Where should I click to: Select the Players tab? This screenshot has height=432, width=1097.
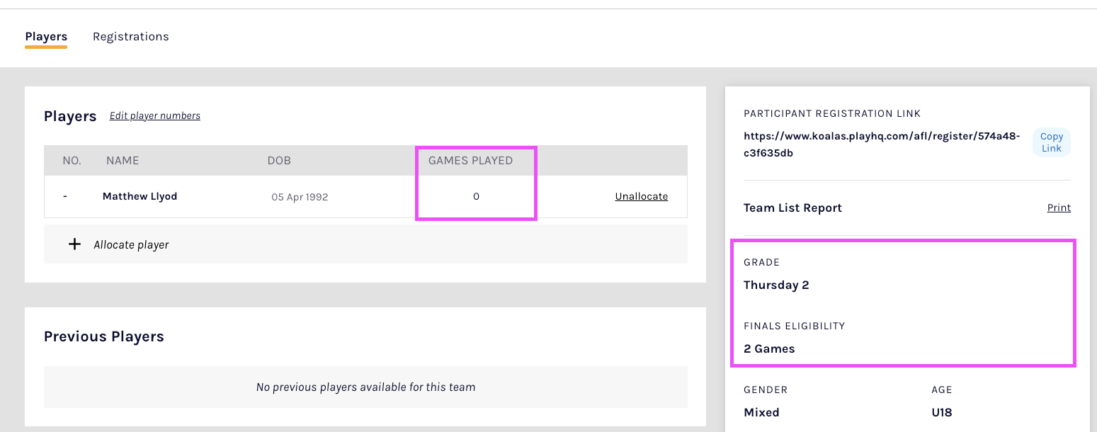click(x=46, y=37)
